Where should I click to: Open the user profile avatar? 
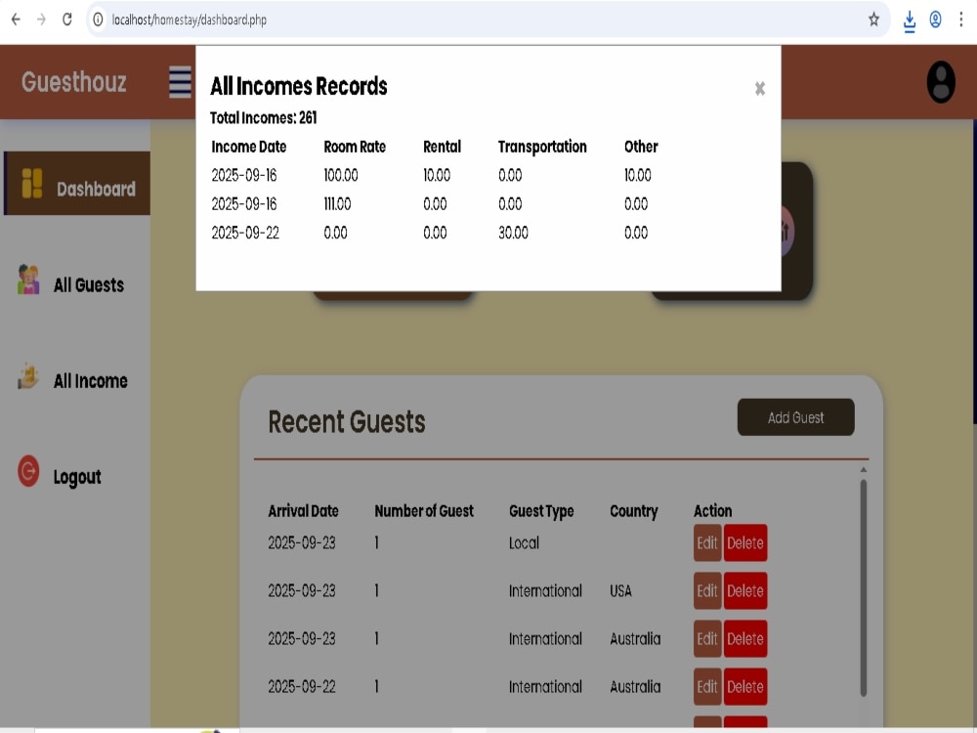click(941, 82)
